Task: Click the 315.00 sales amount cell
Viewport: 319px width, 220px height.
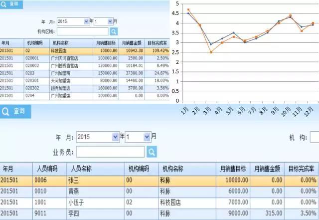Action: click(267, 214)
